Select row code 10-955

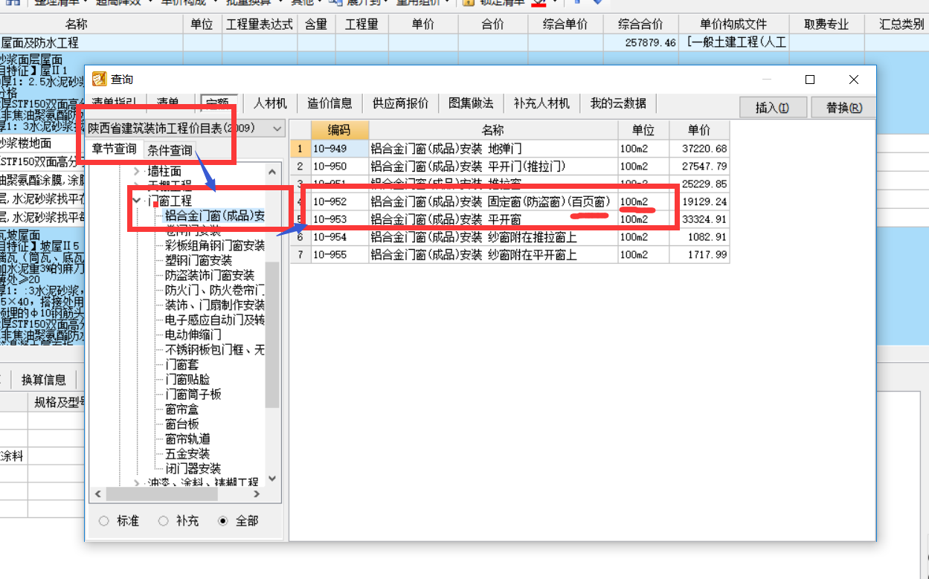(339, 255)
